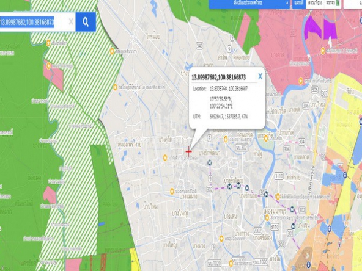
Task: Open the blue map layer dropdown
Action: point(249,4)
